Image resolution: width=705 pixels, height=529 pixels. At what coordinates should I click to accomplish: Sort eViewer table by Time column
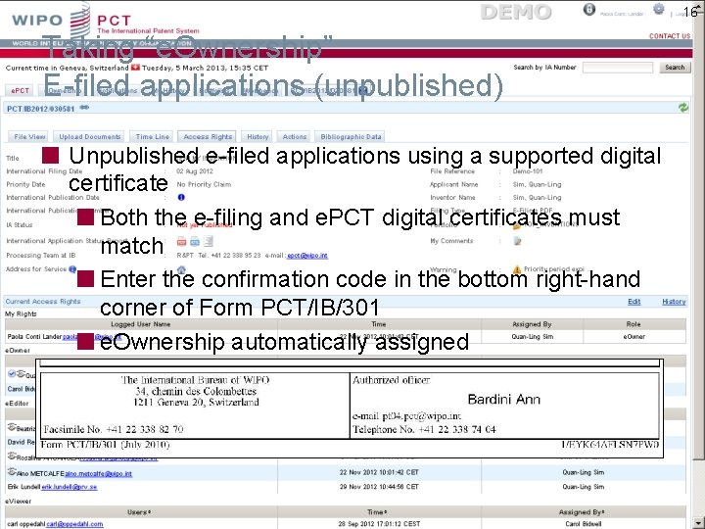tap(377, 512)
